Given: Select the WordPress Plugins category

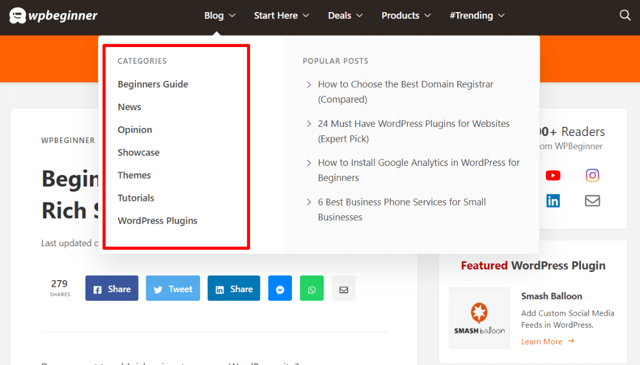Looking at the screenshot, I should (157, 220).
